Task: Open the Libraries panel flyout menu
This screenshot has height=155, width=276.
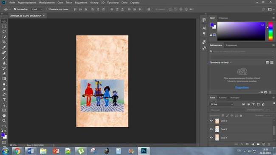Action: coord(273,45)
